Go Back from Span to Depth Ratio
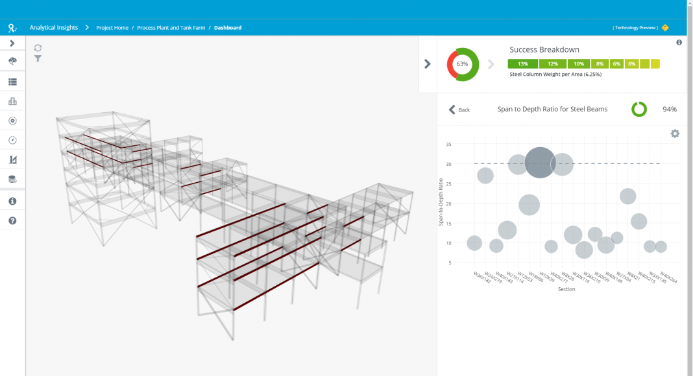693x376 pixels. (459, 110)
